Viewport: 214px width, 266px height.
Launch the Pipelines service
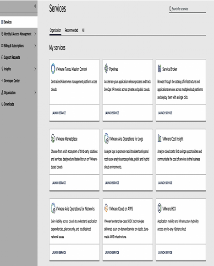click(112, 113)
